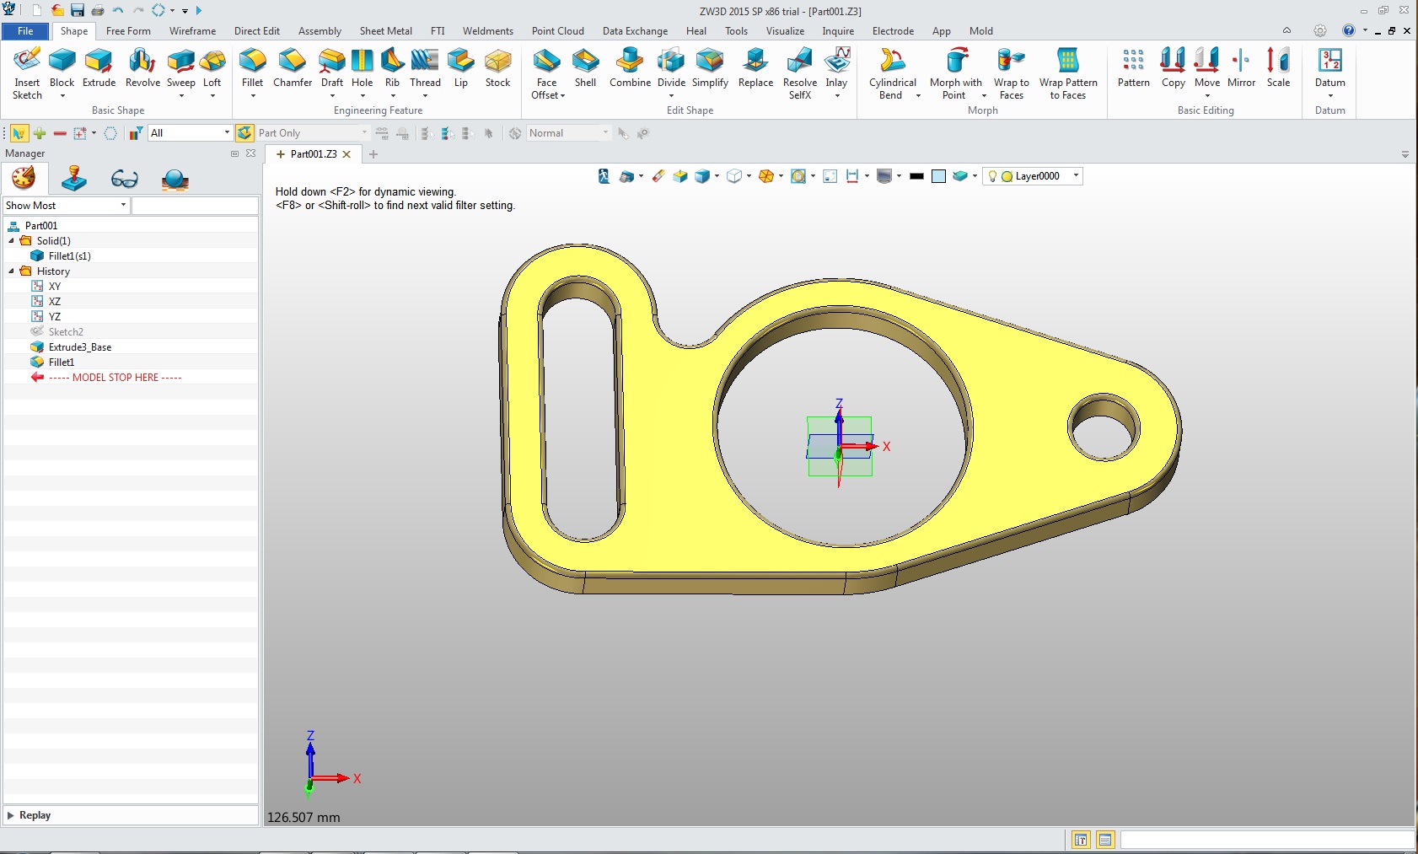Activate the Pattern tool

click(1133, 67)
